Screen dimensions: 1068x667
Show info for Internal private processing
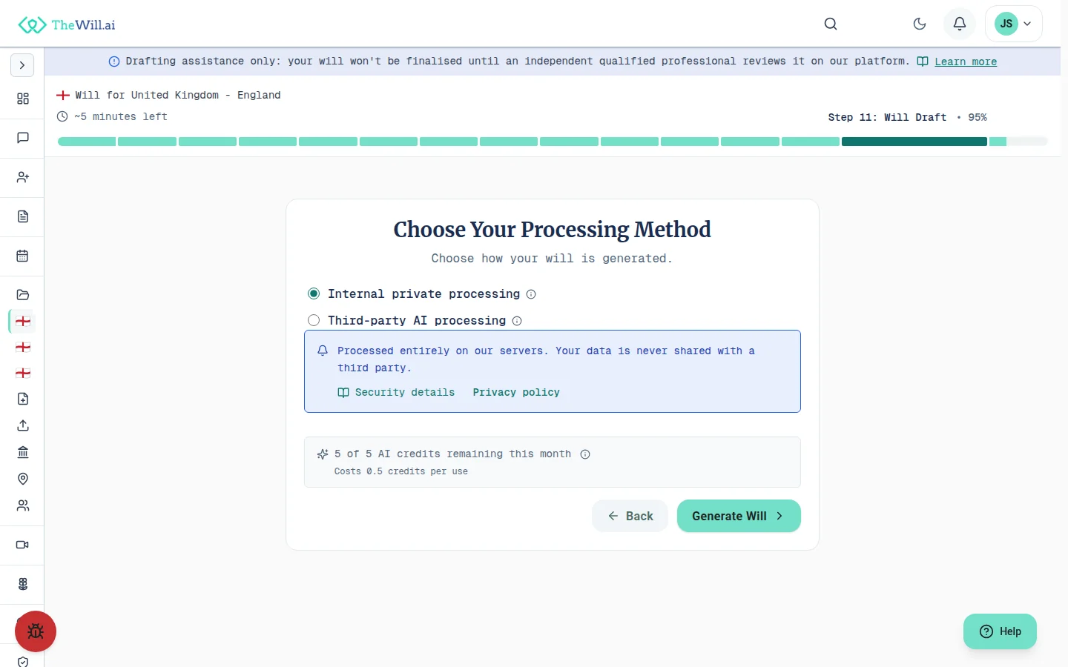click(531, 294)
